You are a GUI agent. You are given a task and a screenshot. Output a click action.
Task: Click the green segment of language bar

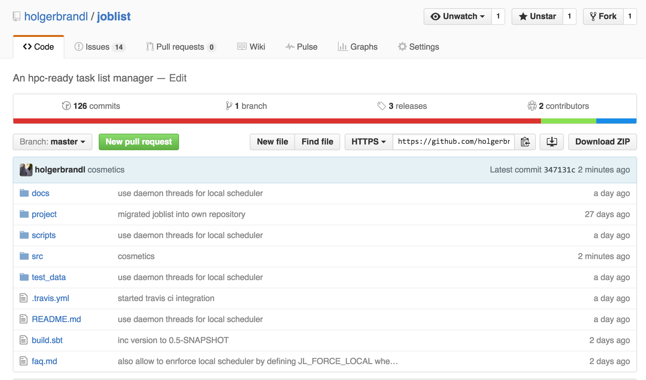(569, 121)
